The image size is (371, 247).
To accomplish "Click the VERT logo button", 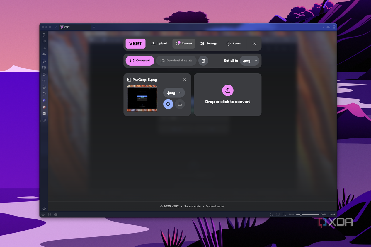I will pos(136,44).
